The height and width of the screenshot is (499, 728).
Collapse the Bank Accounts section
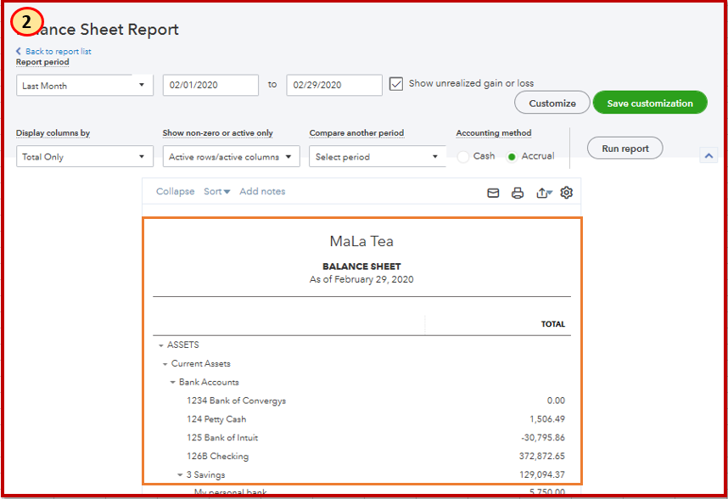(x=172, y=383)
